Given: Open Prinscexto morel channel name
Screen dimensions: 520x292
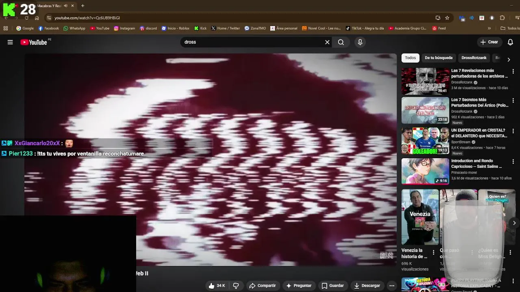Looking at the screenshot, I should pyautogui.click(x=464, y=172).
